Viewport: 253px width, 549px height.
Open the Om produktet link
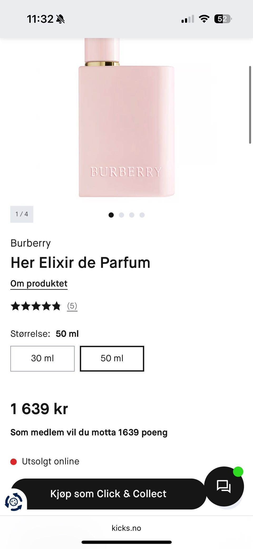(39, 284)
